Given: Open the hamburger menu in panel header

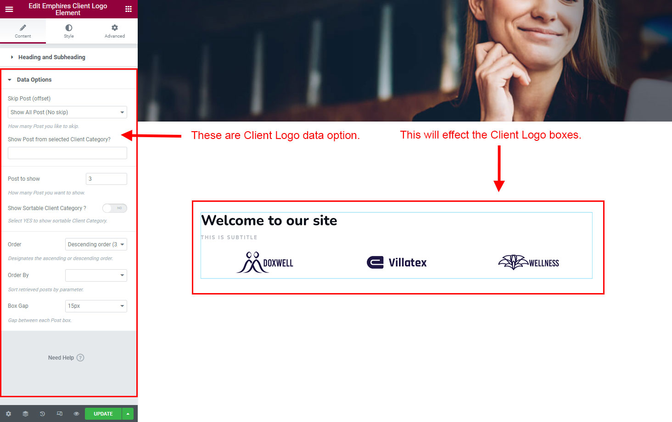Looking at the screenshot, I should (9, 9).
